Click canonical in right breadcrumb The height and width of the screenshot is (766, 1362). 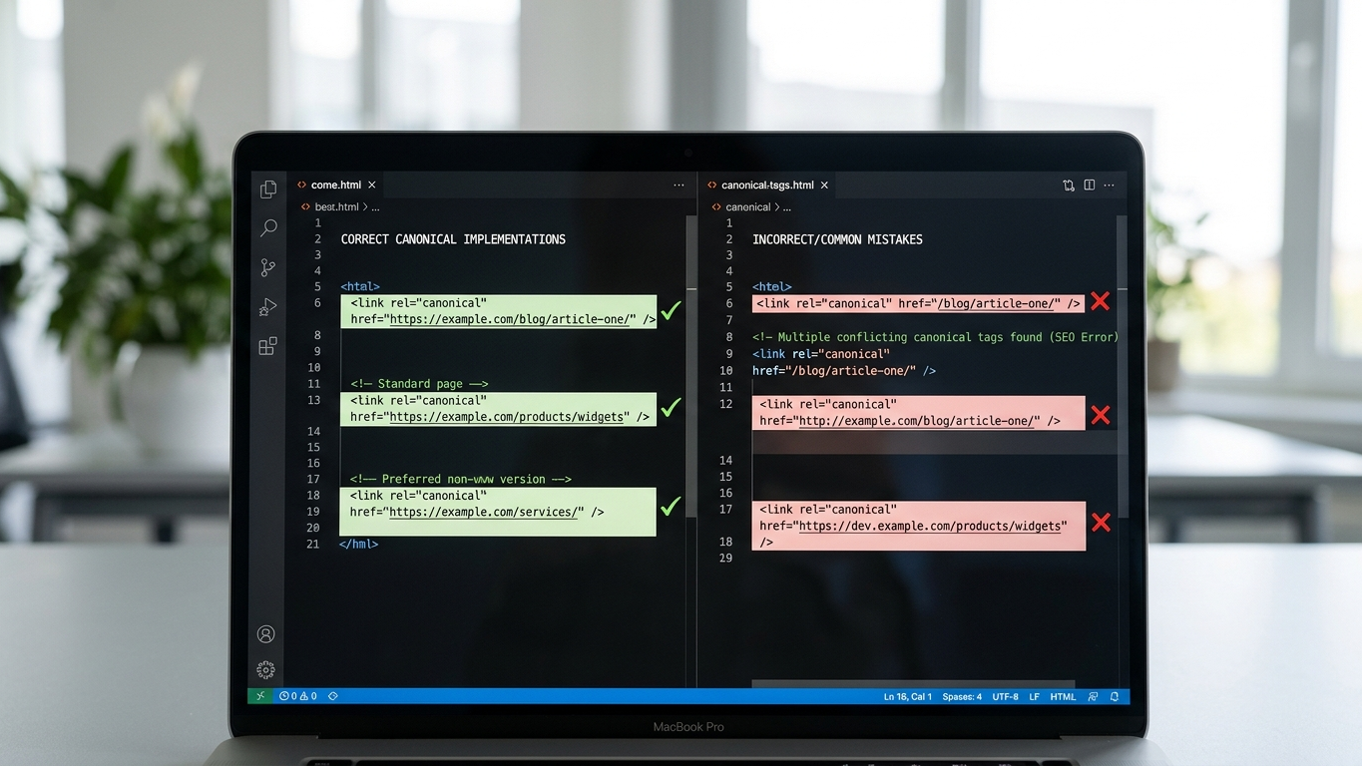click(748, 207)
